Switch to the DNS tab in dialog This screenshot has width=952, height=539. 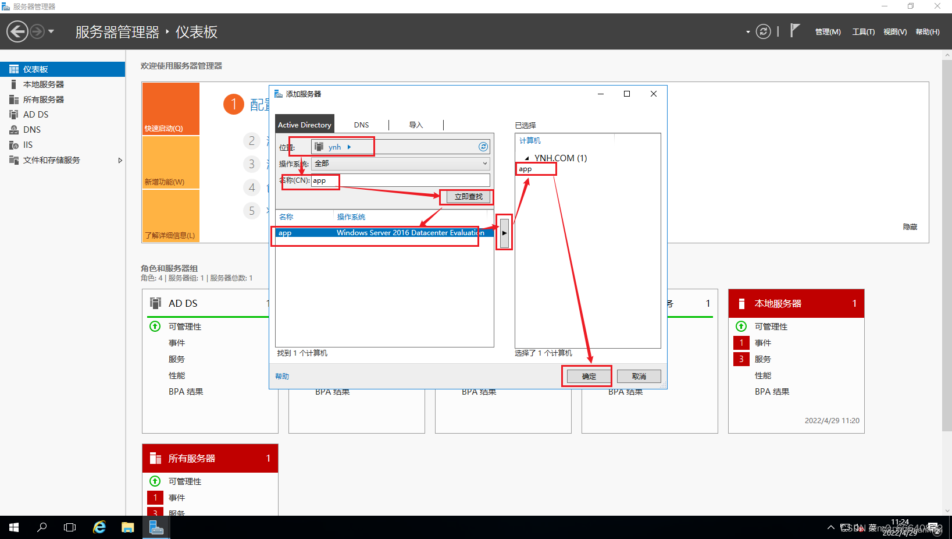361,125
